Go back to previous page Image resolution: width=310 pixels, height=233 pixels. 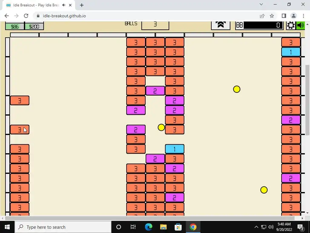(x=7, y=16)
